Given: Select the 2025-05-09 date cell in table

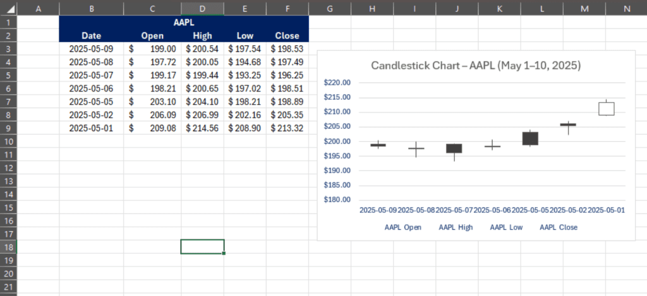Looking at the screenshot, I should click(91, 49).
